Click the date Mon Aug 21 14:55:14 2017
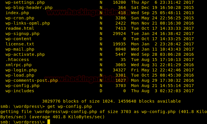The image size is (207, 124). pos(163,86)
